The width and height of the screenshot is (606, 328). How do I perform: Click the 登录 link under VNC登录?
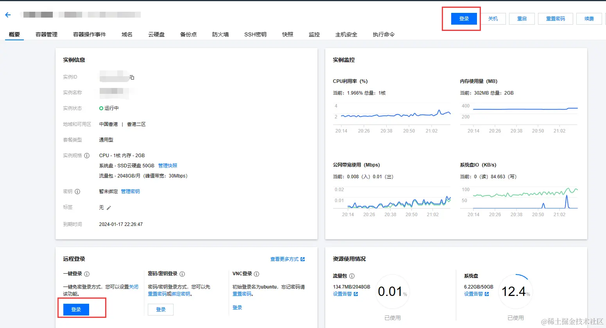tap(237, 307)
